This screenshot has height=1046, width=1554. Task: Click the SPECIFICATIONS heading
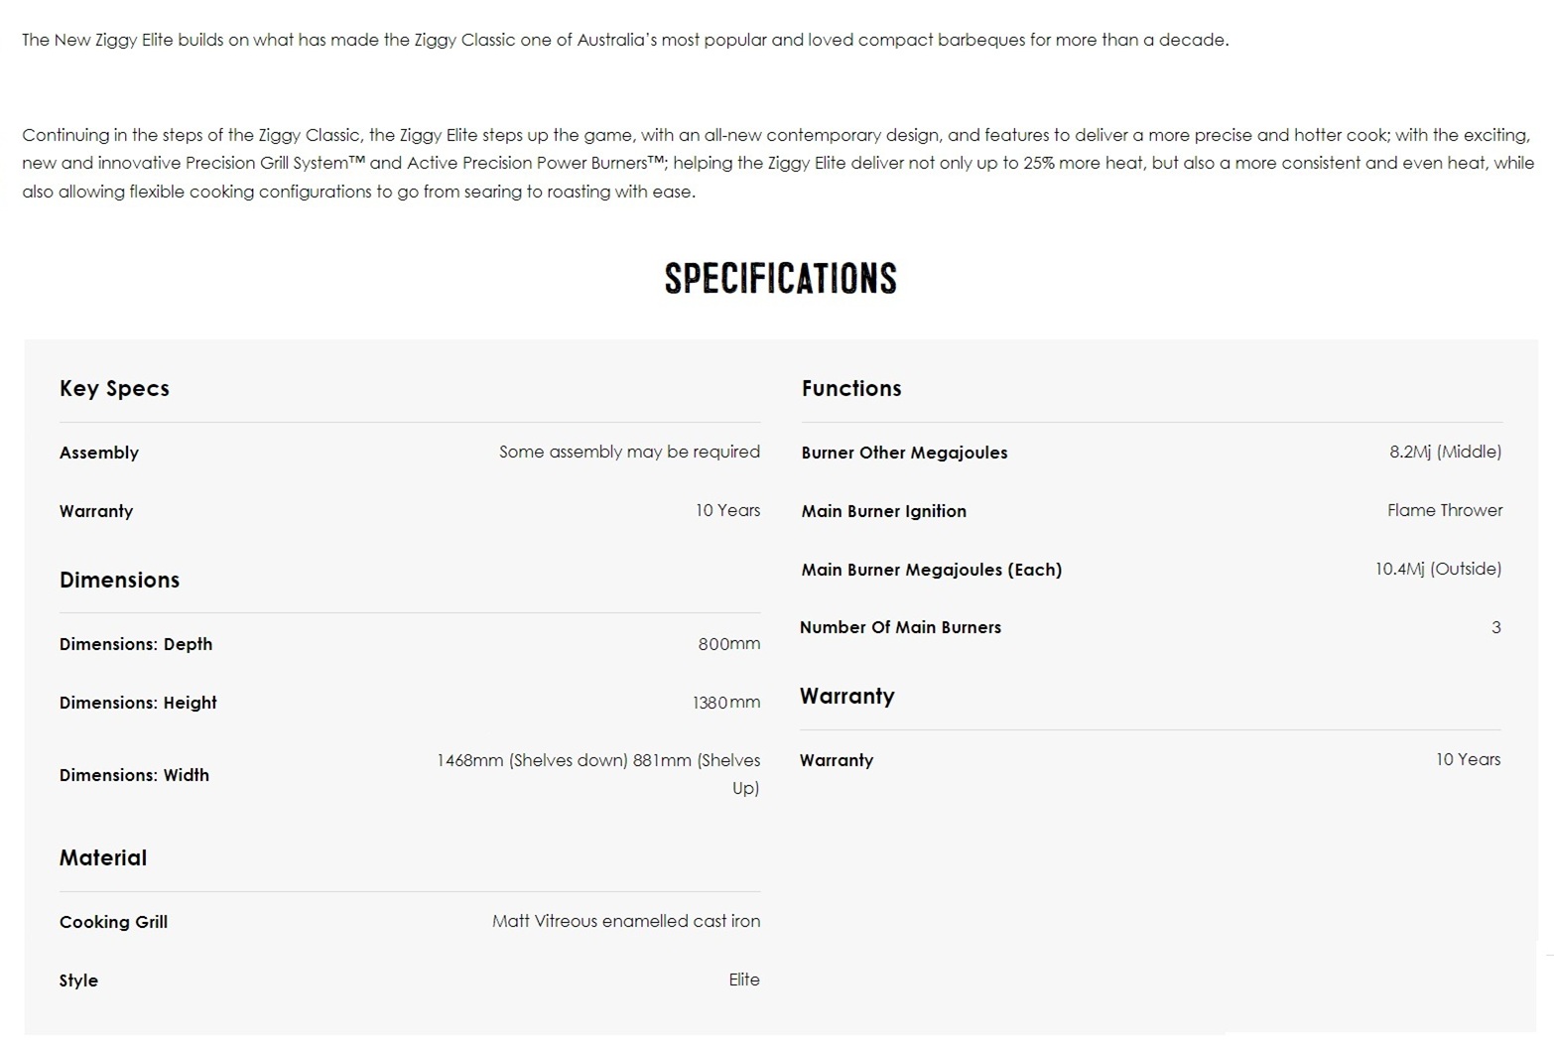click(780, 279)
